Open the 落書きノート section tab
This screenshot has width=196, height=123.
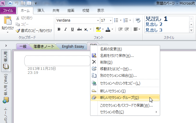[x=44, y=47]
